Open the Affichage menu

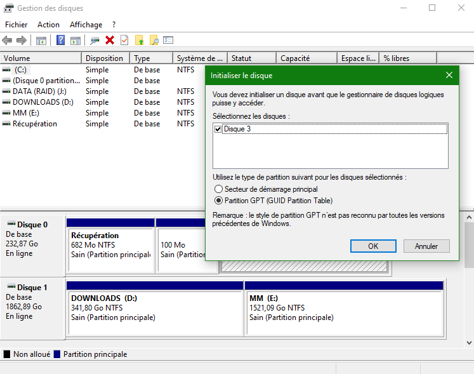tap(86, 25)
